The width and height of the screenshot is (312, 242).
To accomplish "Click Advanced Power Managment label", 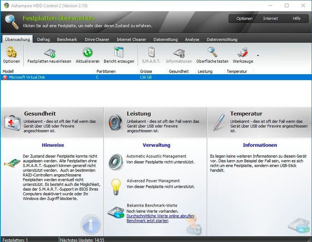I will tap(153, 181).
